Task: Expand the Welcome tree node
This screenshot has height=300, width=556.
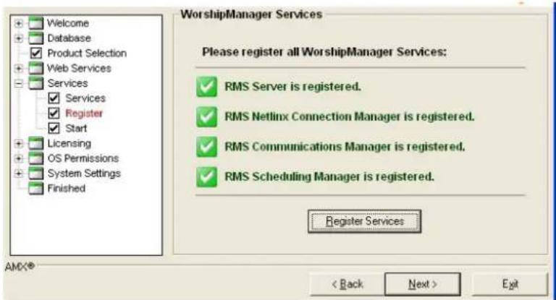Action: click(19, 23)
